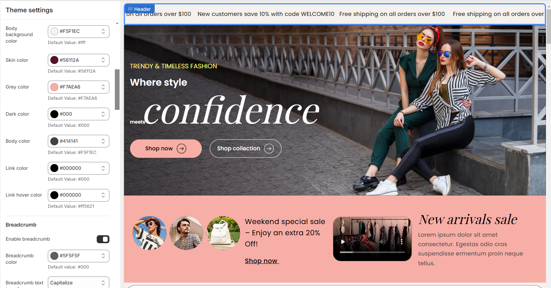Open Grey color swatch #F7AEA6
Screen dimensions: 551x288
pyautogui.click(x=54, y=87)
